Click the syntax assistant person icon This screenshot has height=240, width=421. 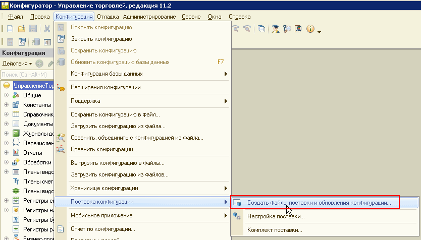coord(276,29)
